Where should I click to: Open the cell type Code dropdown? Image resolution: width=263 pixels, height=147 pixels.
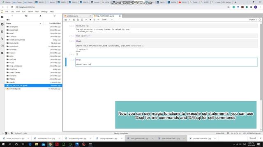pos(107,20)
